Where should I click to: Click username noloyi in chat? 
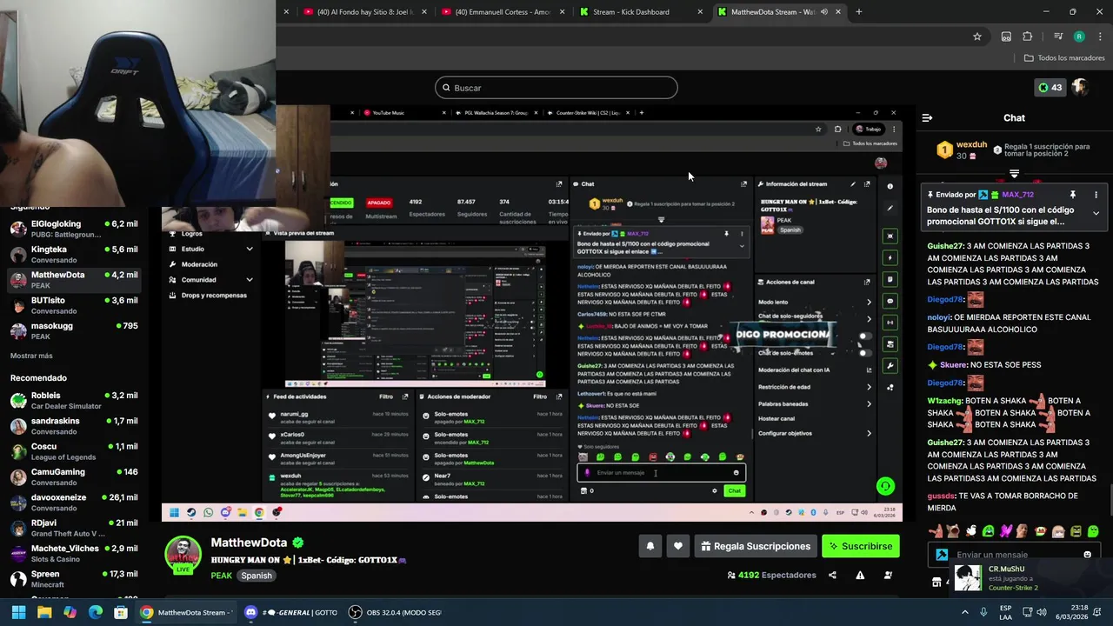click(939, 317)
